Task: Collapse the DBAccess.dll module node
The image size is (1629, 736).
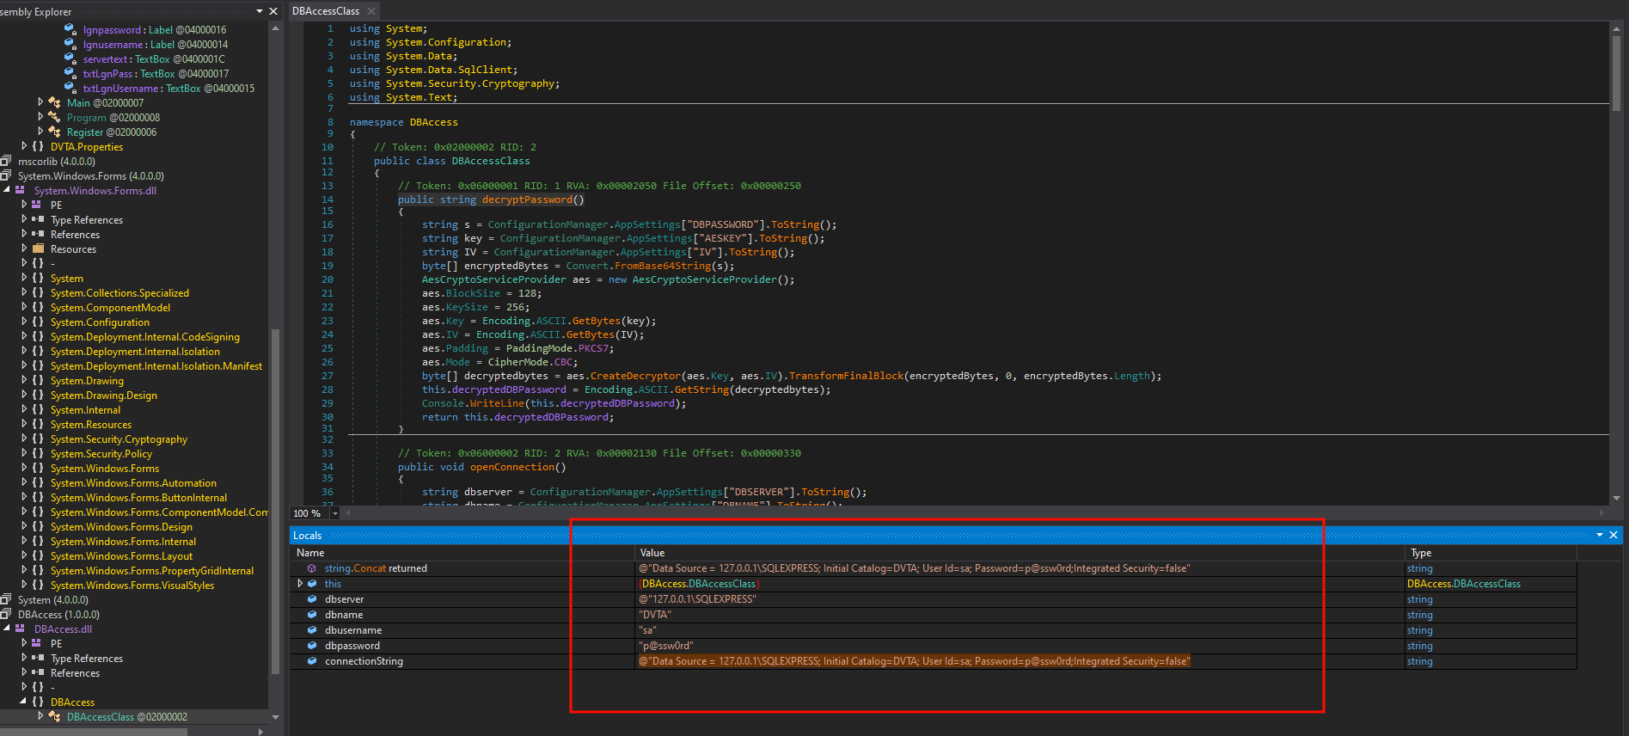Action: [7, 629]
